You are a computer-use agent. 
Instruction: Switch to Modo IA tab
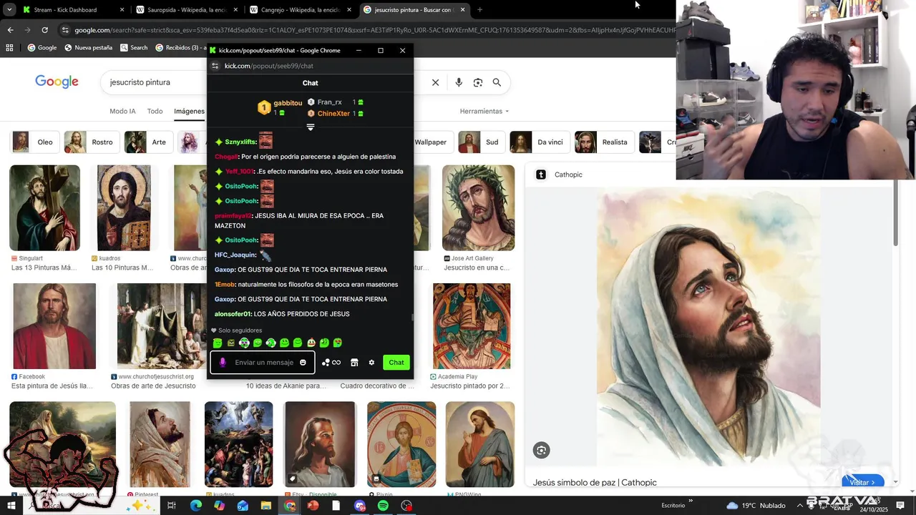[x=122, y=111]
